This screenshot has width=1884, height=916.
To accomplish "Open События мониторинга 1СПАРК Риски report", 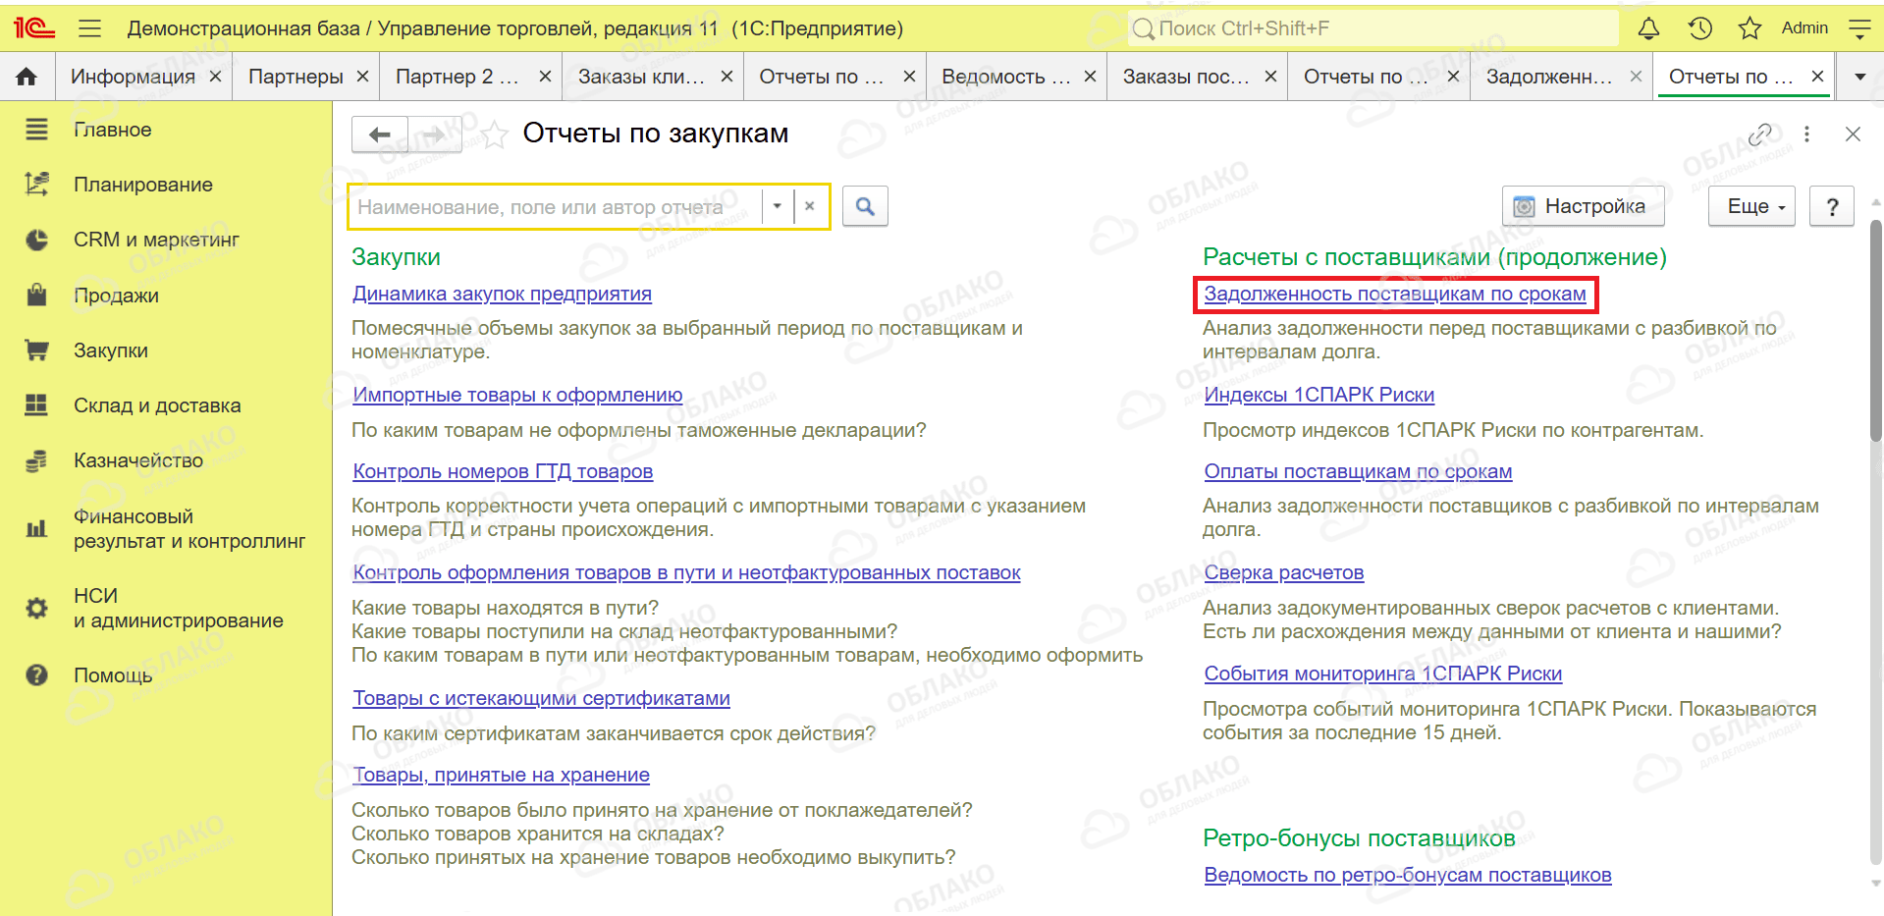I will point(1382,674).
